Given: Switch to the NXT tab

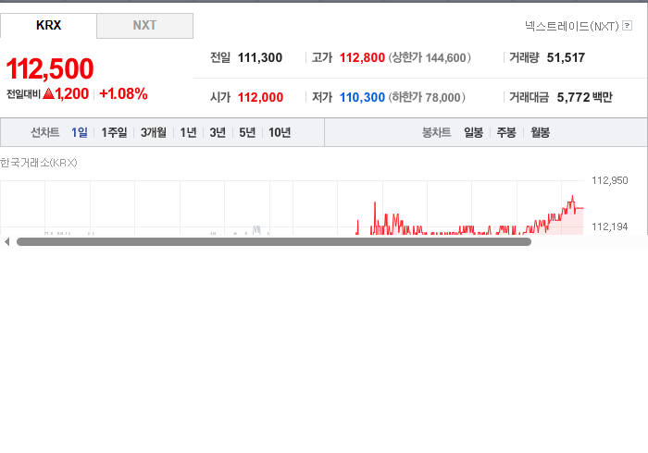Looking at the screenshot, I should [144, 26].
